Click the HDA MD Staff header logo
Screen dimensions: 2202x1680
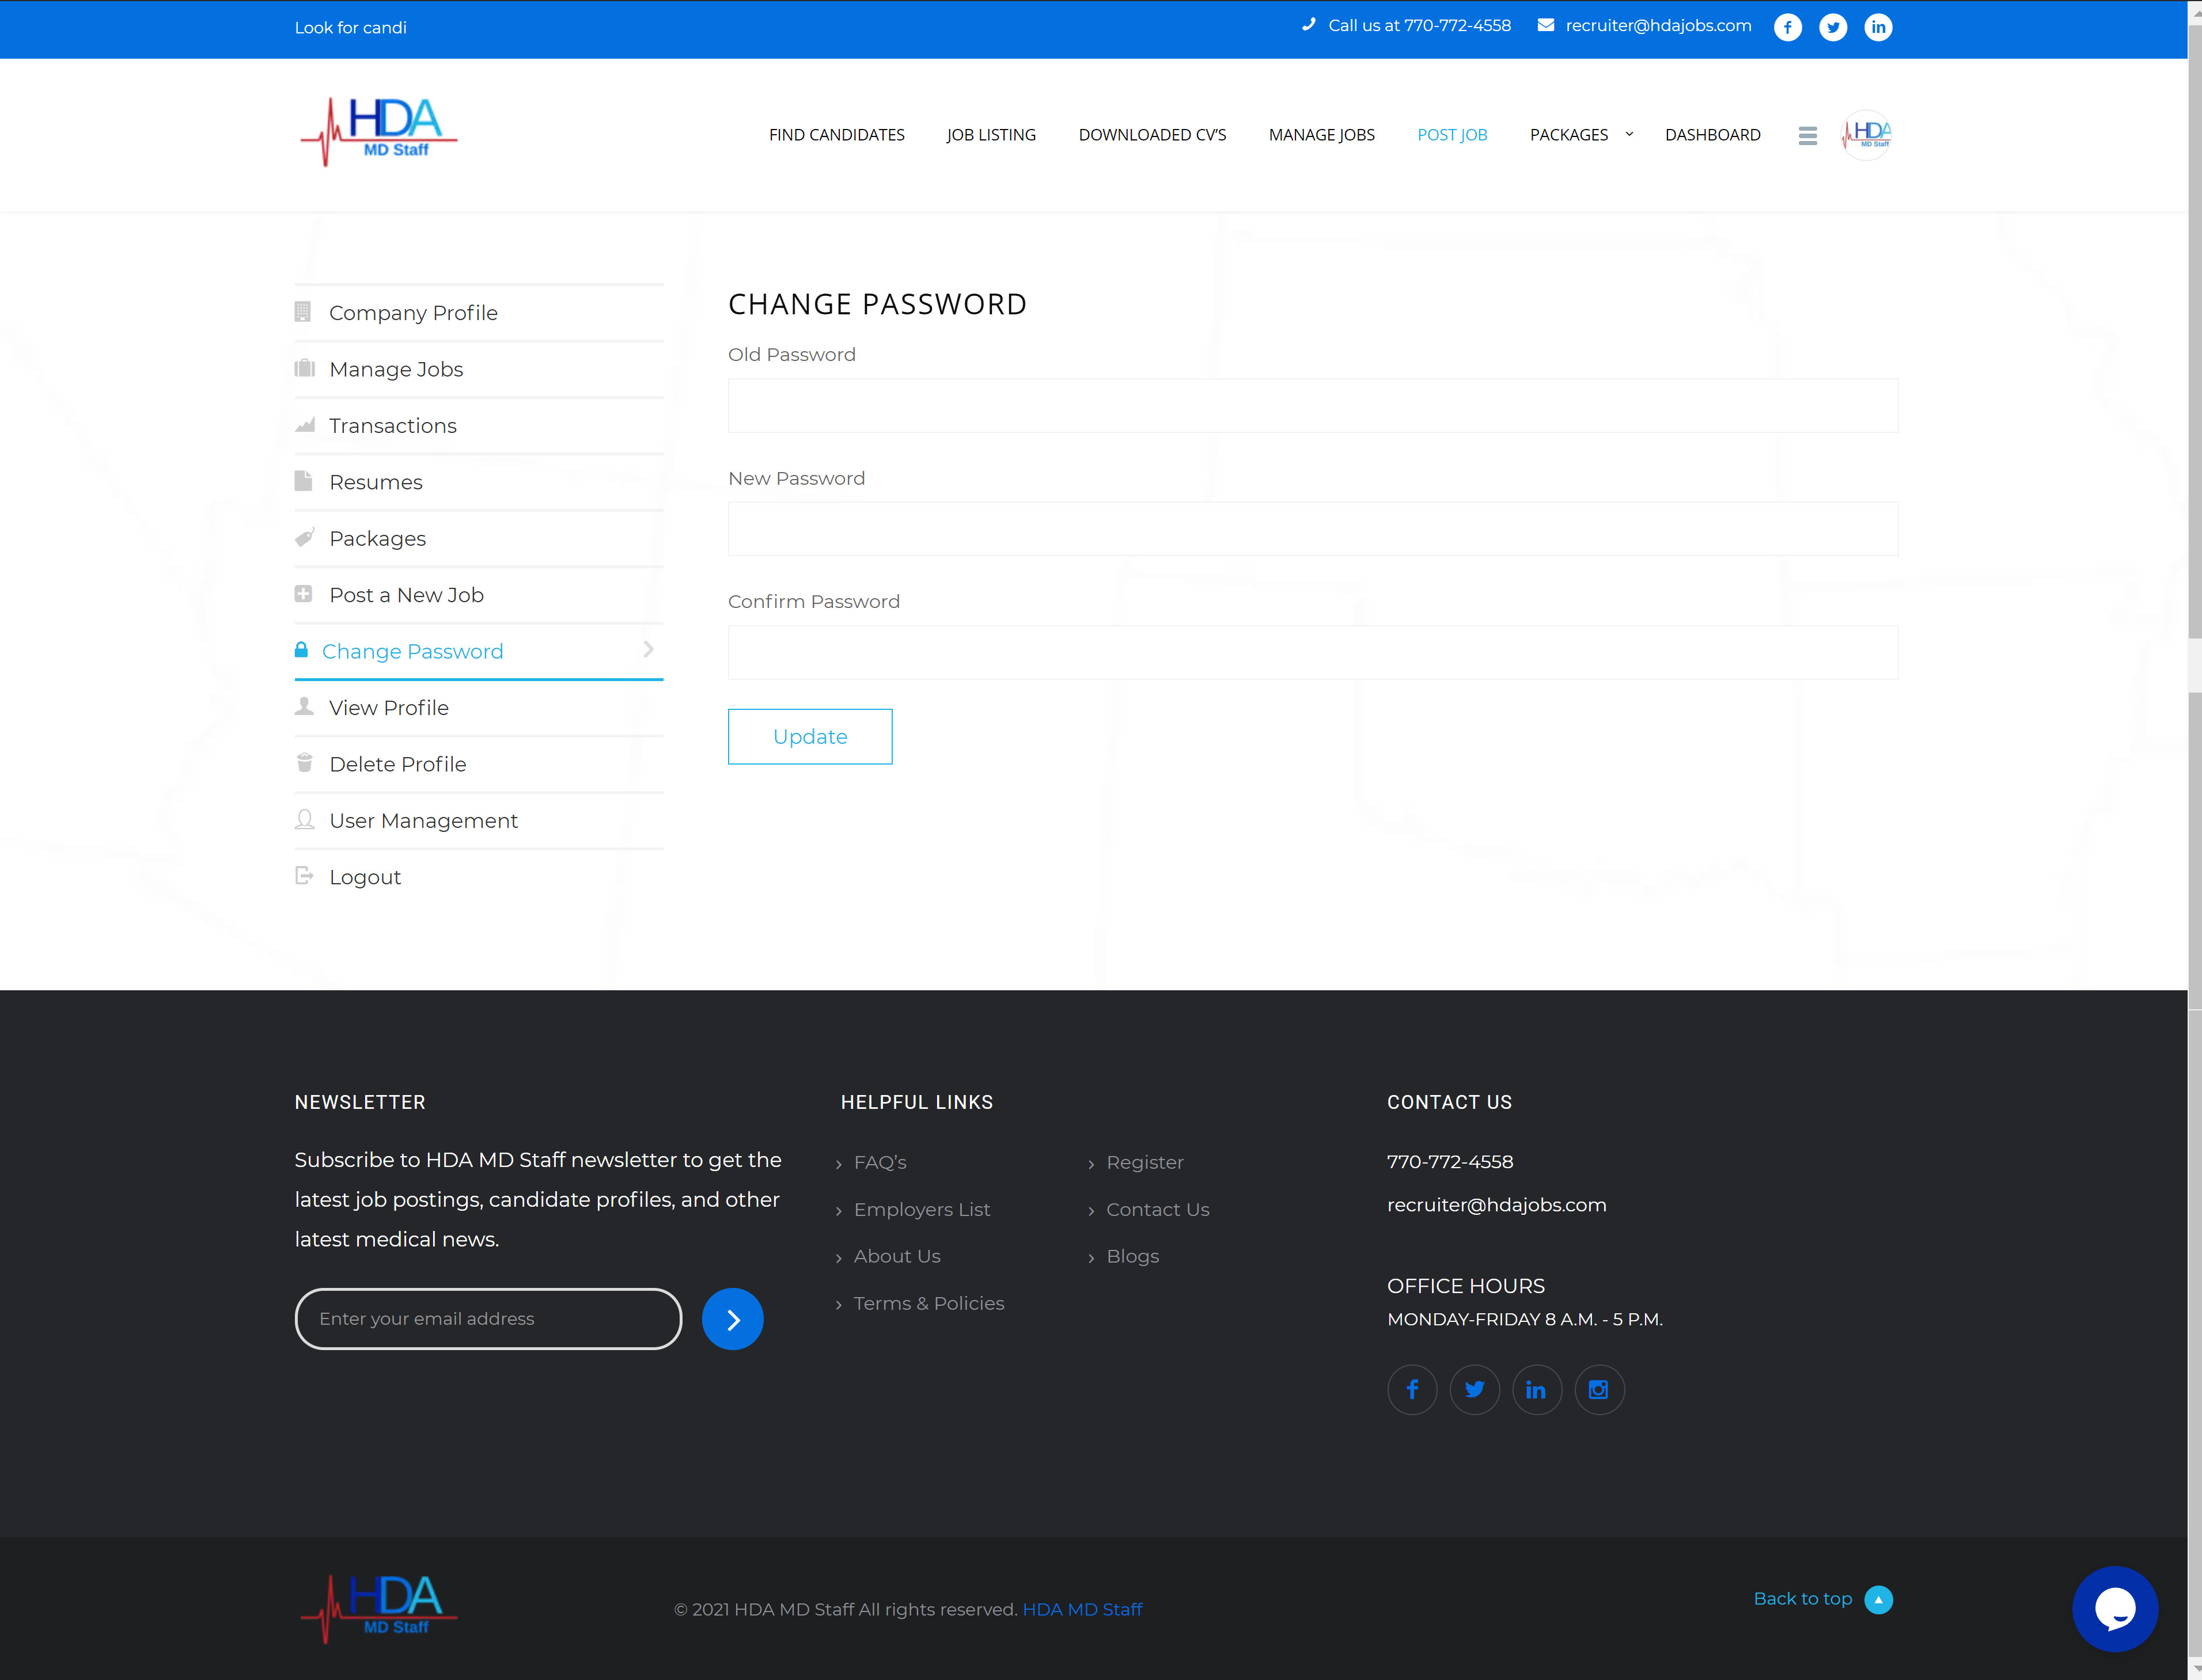[379, 131]
